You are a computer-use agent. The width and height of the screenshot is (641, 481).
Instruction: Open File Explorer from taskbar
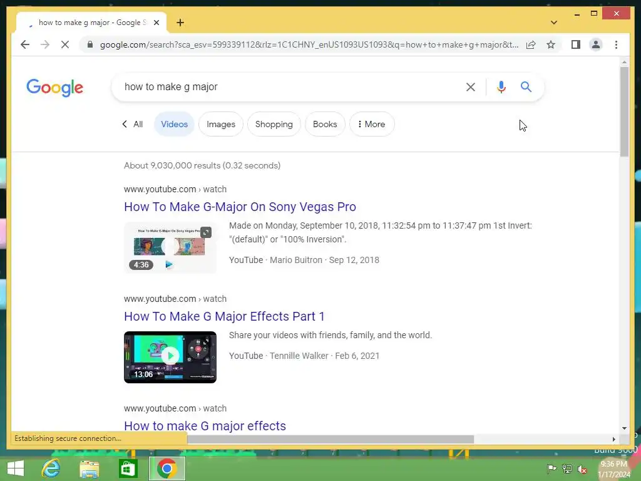pos(89,468)
